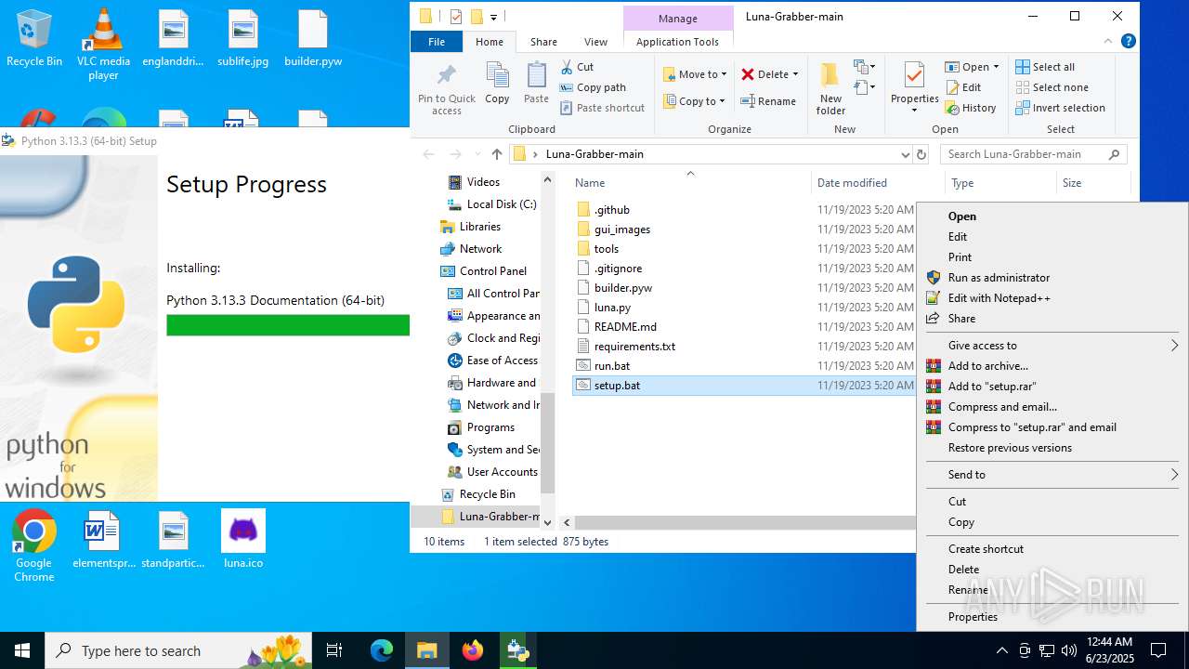Click Select none in the ribbon
The width and height of the screenshot is (1189, 669).
(1052, 87)
